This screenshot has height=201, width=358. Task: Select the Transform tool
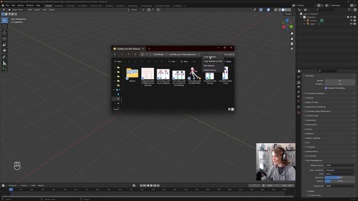(4, 51)
